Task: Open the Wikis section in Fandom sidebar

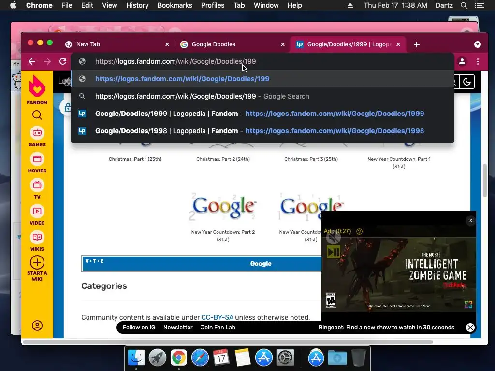Action: point(37,241)
